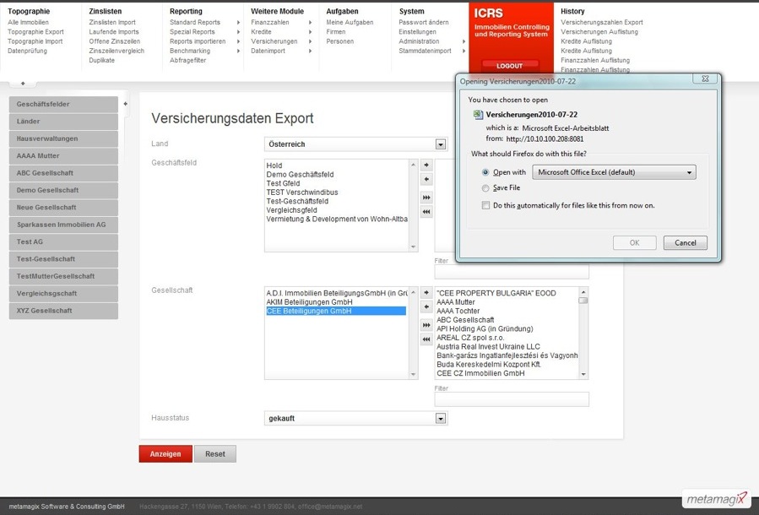The image size is (759, 515).
Task: Click the Gesellschaft Filter input field
Action: 512,399
